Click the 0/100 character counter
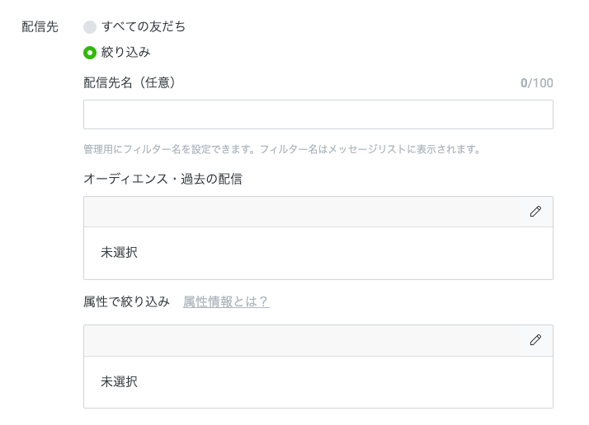 (536, 83)
